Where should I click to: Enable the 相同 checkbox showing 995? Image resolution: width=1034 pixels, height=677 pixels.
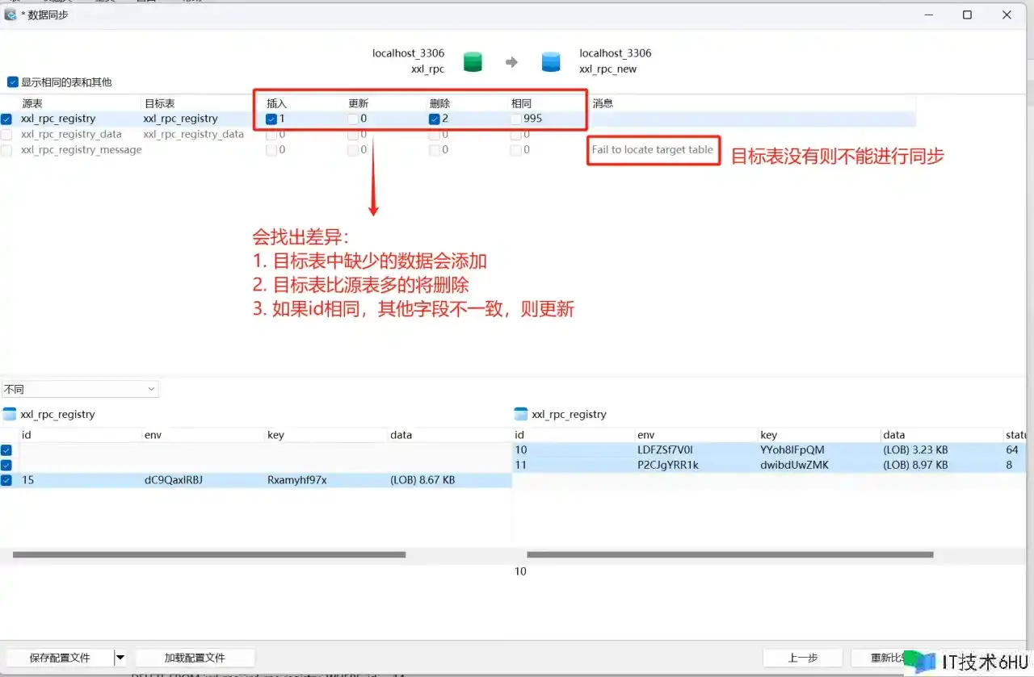point(516,119)
